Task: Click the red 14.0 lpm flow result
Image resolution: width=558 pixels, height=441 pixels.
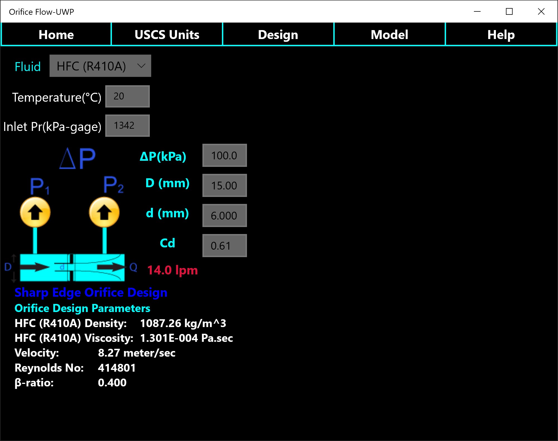Action: coord(172,270)
